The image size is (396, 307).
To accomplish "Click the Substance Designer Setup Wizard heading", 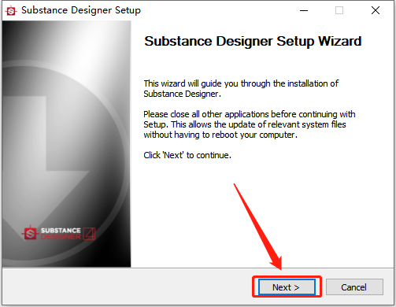I will (x=253, y=41).
